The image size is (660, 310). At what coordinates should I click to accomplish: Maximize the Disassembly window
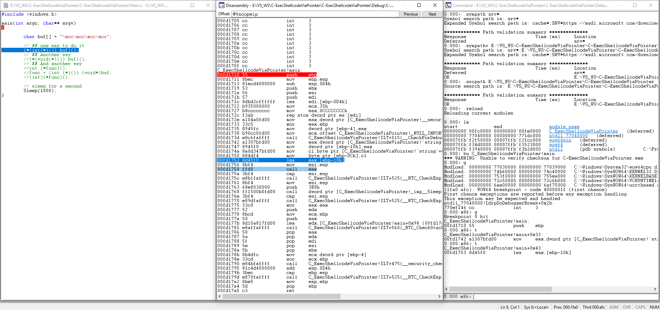pyautogui.click(x=419, y=5)
